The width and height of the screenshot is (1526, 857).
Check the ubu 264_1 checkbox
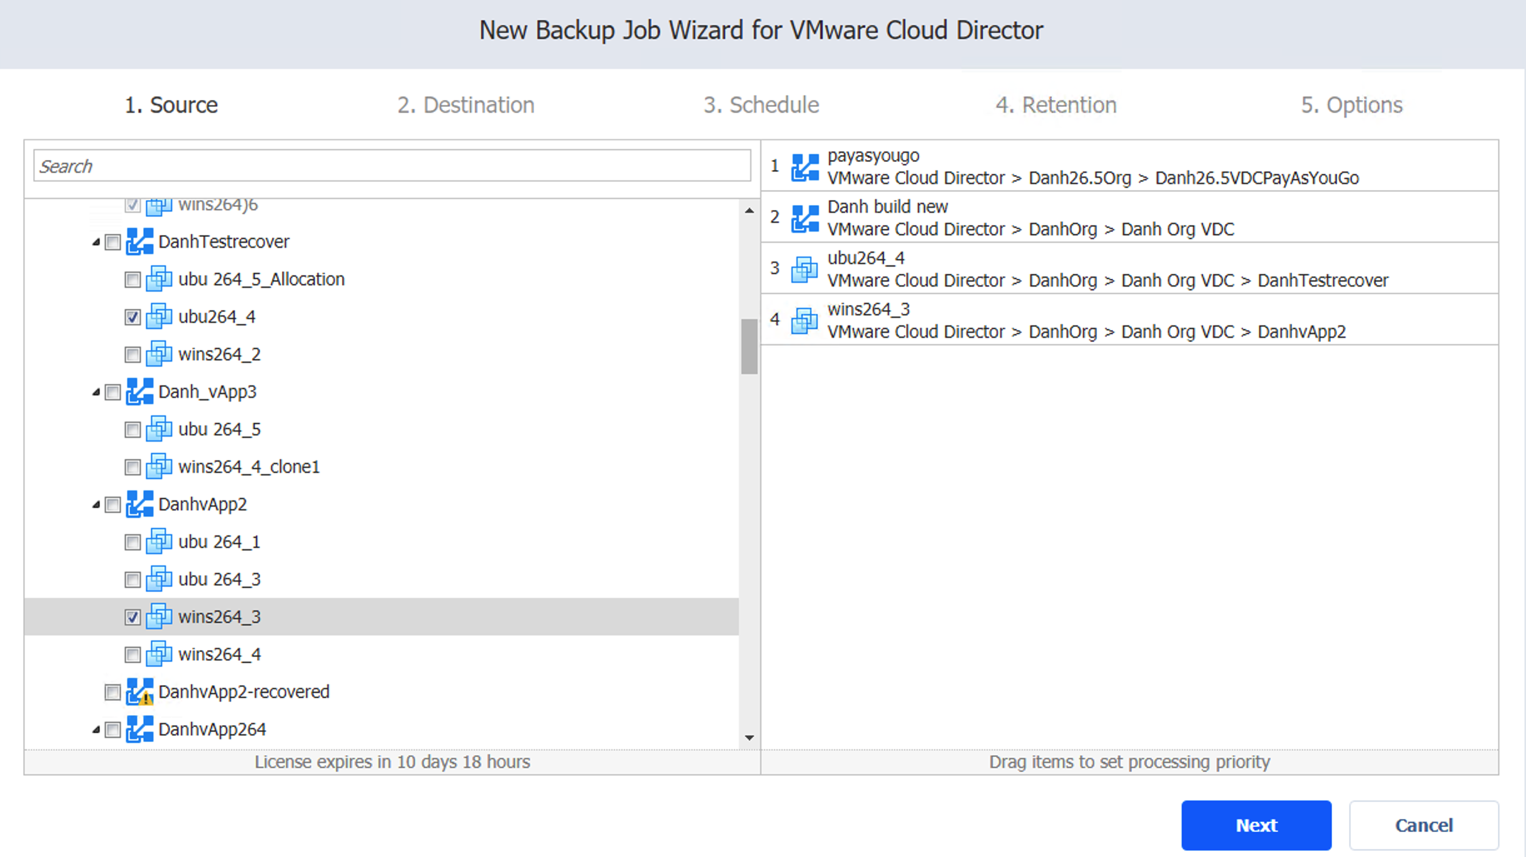(x=133, y=542)
